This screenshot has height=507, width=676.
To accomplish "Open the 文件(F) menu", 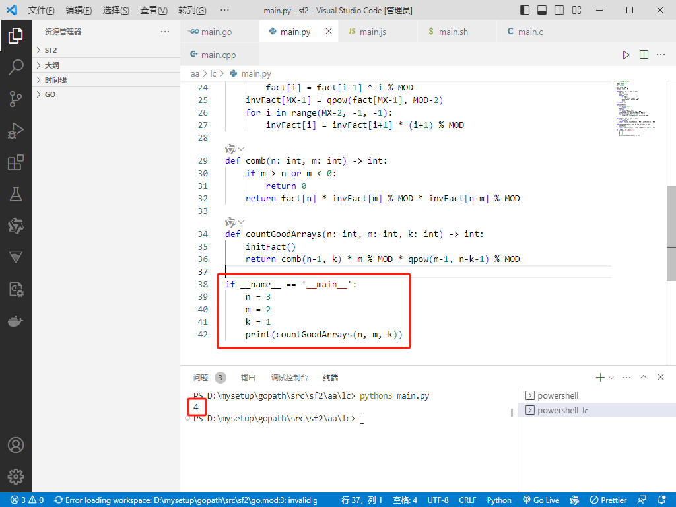I will (42, 10).
